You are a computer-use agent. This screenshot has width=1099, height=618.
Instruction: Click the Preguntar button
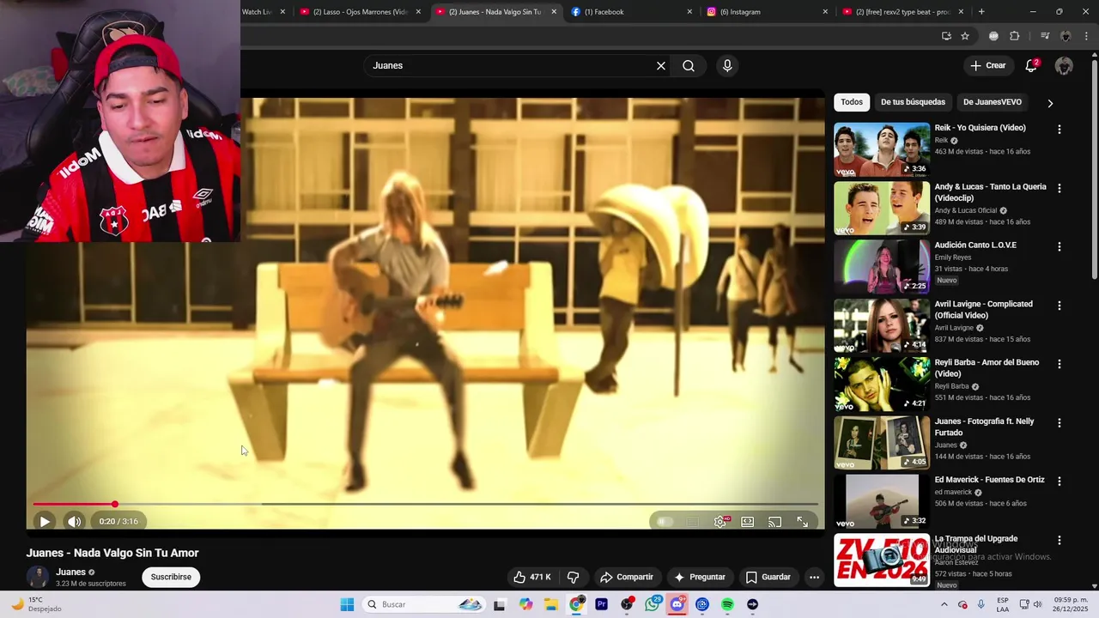(x=701, y=577)
